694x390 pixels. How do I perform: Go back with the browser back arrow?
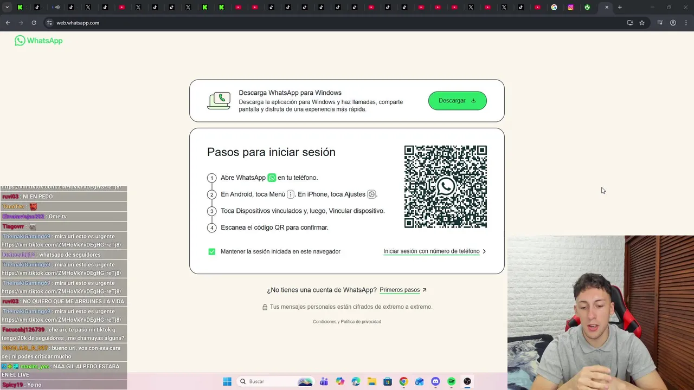pos(8,23)
